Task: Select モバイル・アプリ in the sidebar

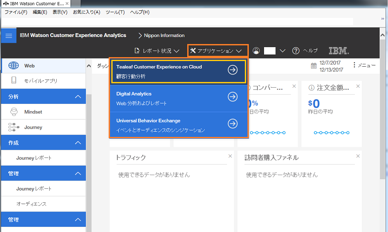Action: [44, 81]
